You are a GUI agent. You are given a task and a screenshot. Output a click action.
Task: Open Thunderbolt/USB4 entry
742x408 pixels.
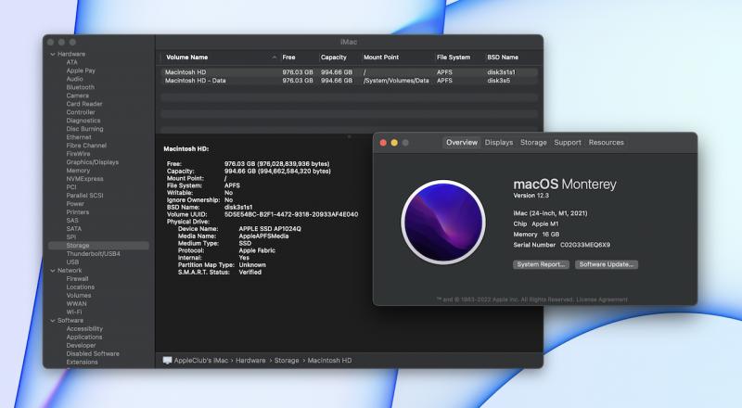click(94, 254)
